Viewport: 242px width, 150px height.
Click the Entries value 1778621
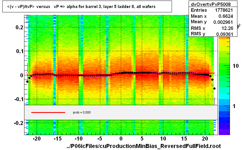(x=224, y=10)
